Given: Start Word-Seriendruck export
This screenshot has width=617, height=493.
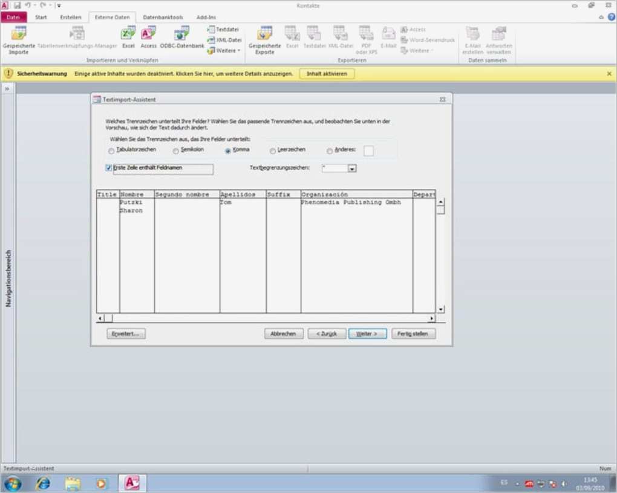Looking at the screenshot, I should pos(428,40).
